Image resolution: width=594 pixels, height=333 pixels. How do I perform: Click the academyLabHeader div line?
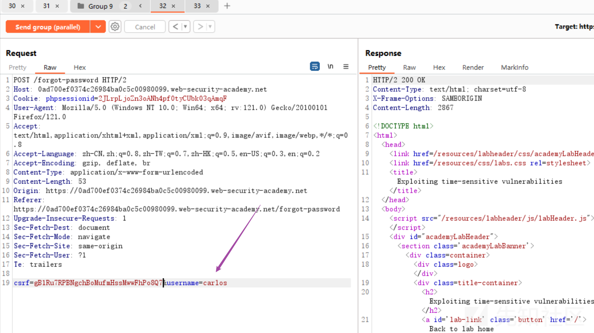444,237
